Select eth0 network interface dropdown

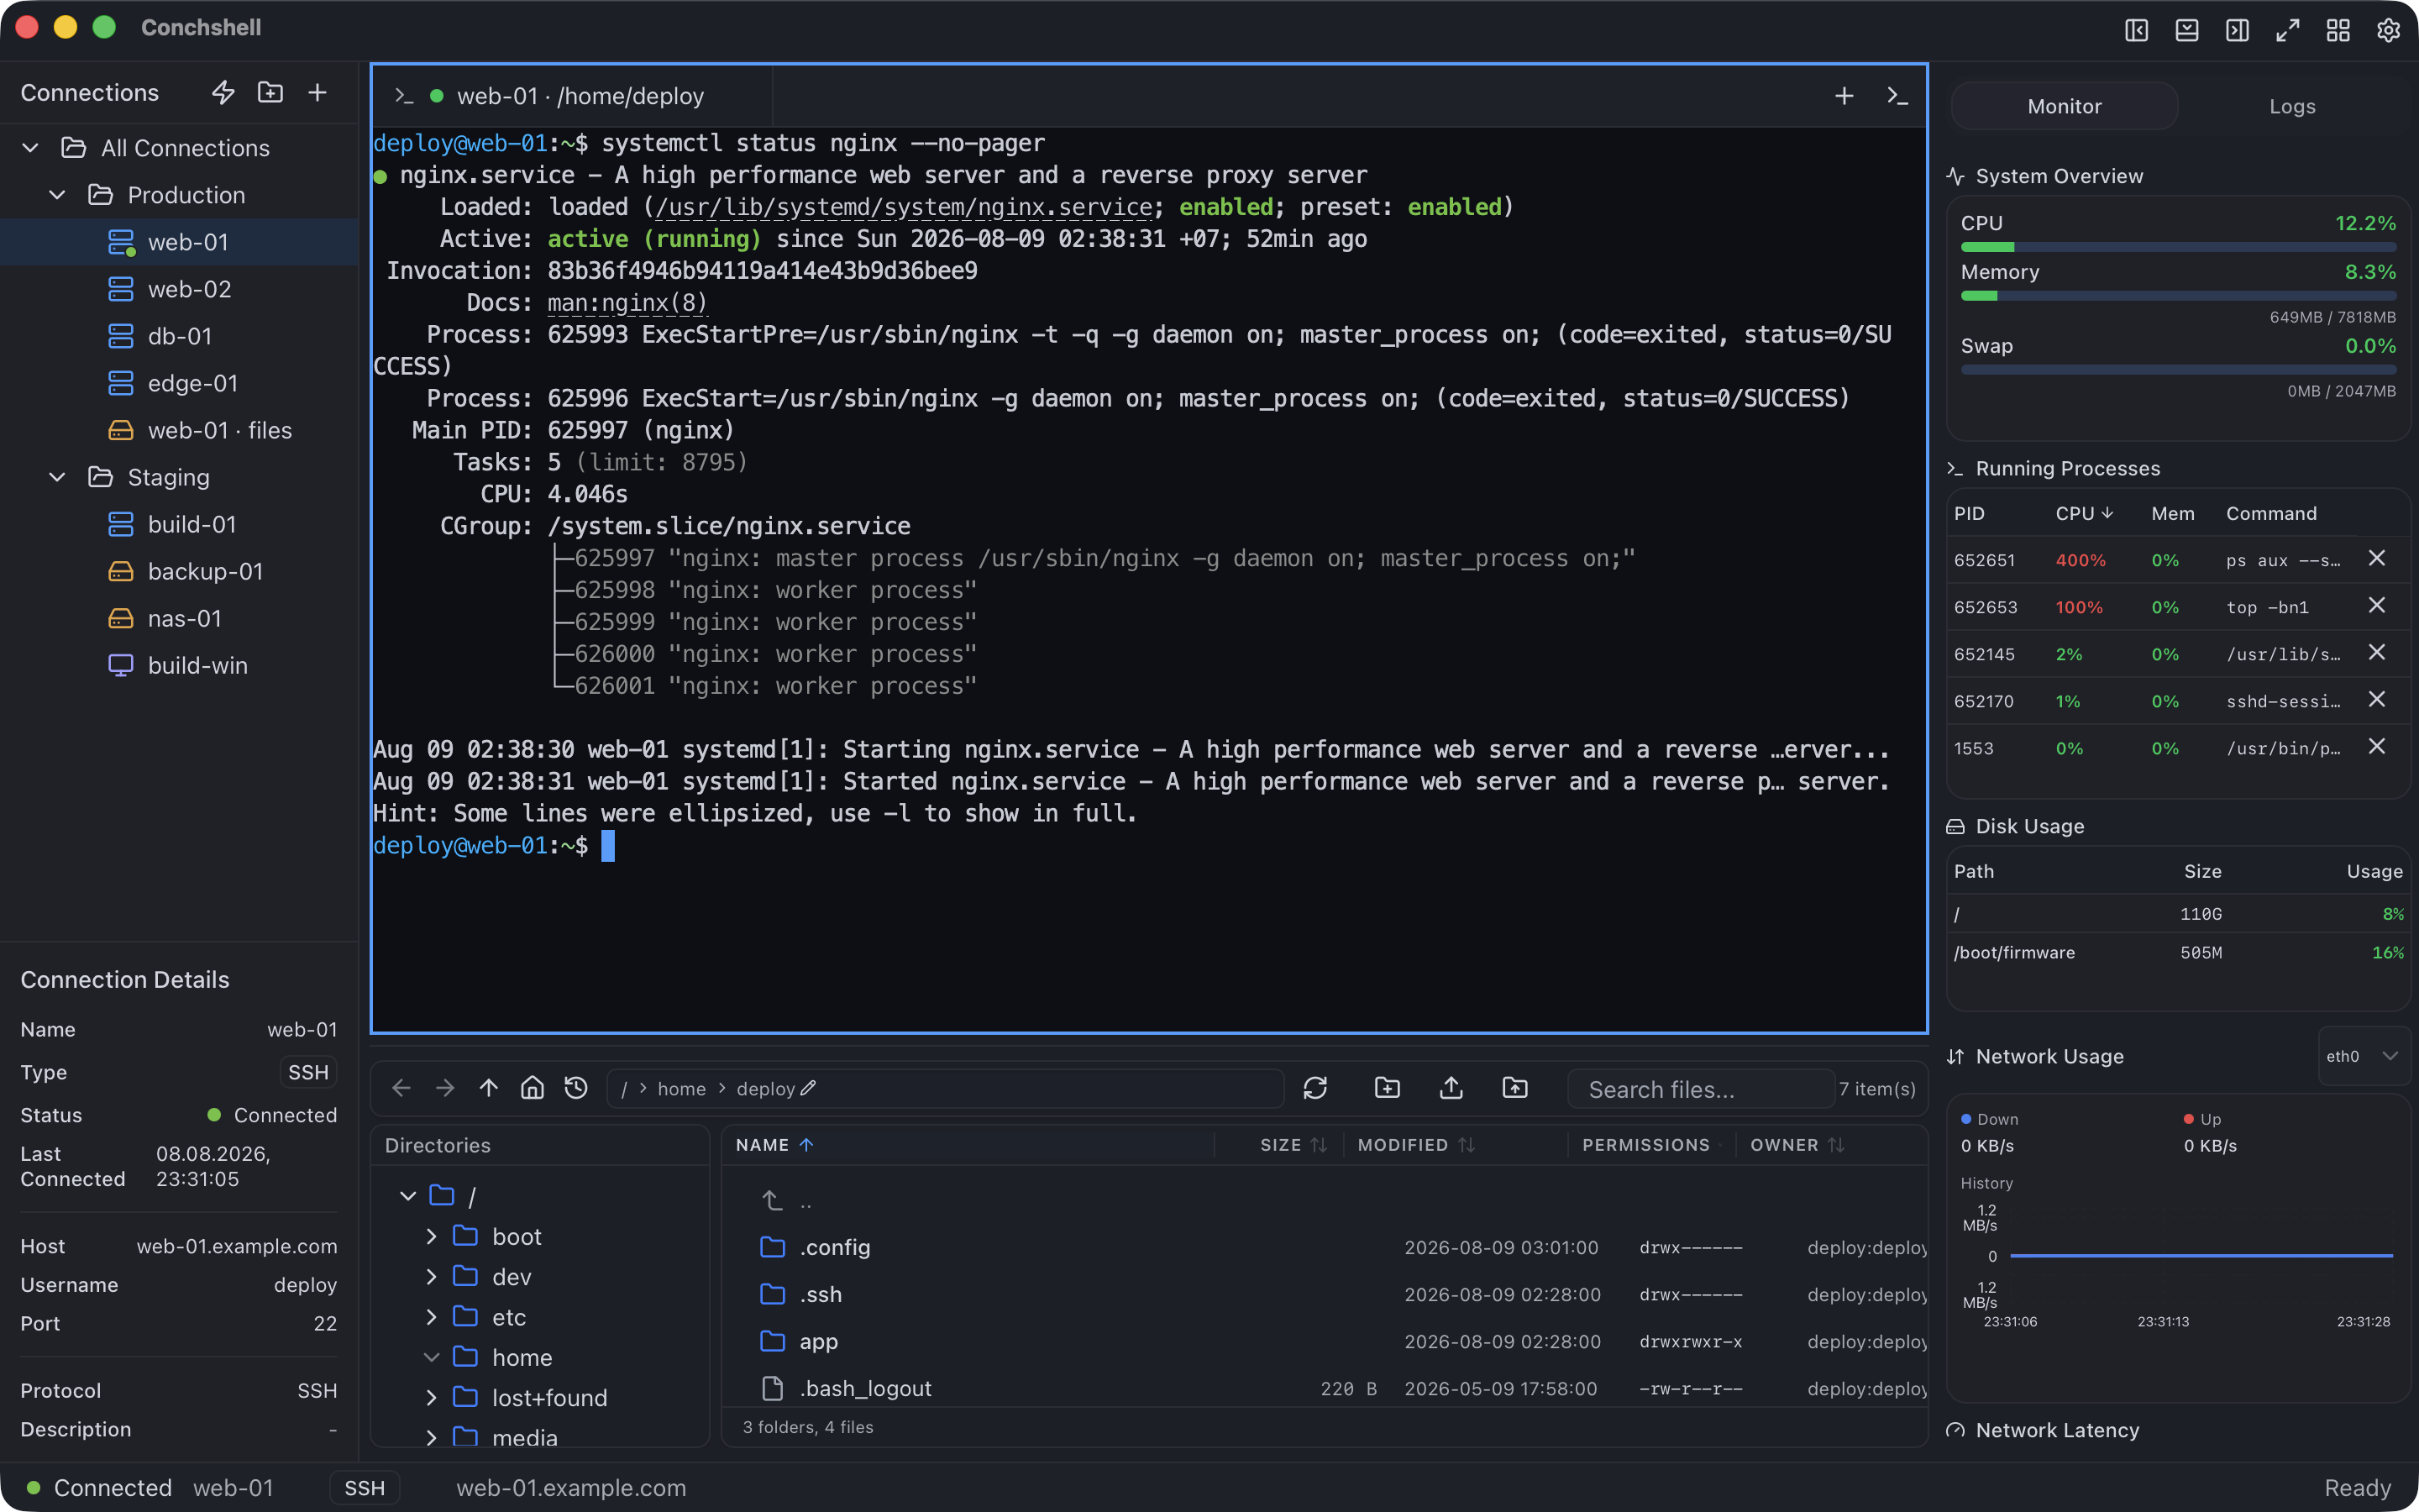(x=2363, y=1056)
